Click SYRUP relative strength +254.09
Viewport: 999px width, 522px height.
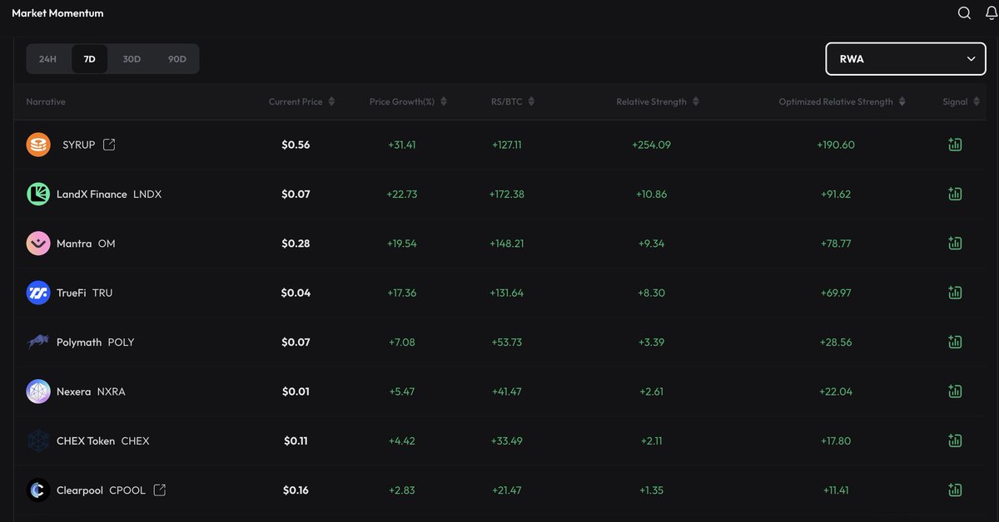(x=652, y=145)
